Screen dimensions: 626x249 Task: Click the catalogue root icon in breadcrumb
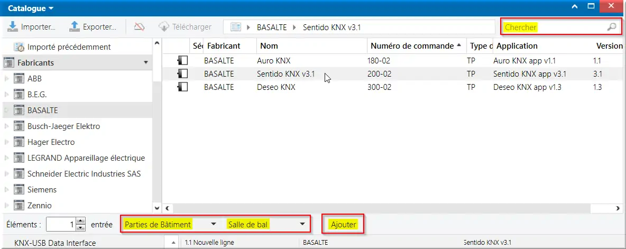tap(236, 27)
